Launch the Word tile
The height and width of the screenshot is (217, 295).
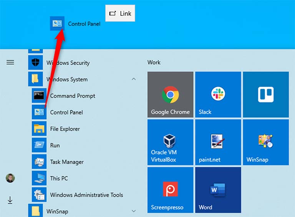[x=218, y=190]
